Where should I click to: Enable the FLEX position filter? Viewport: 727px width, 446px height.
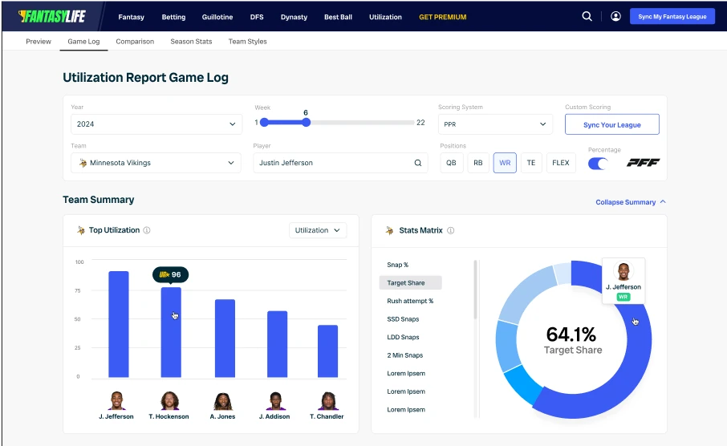coord(561,163)
